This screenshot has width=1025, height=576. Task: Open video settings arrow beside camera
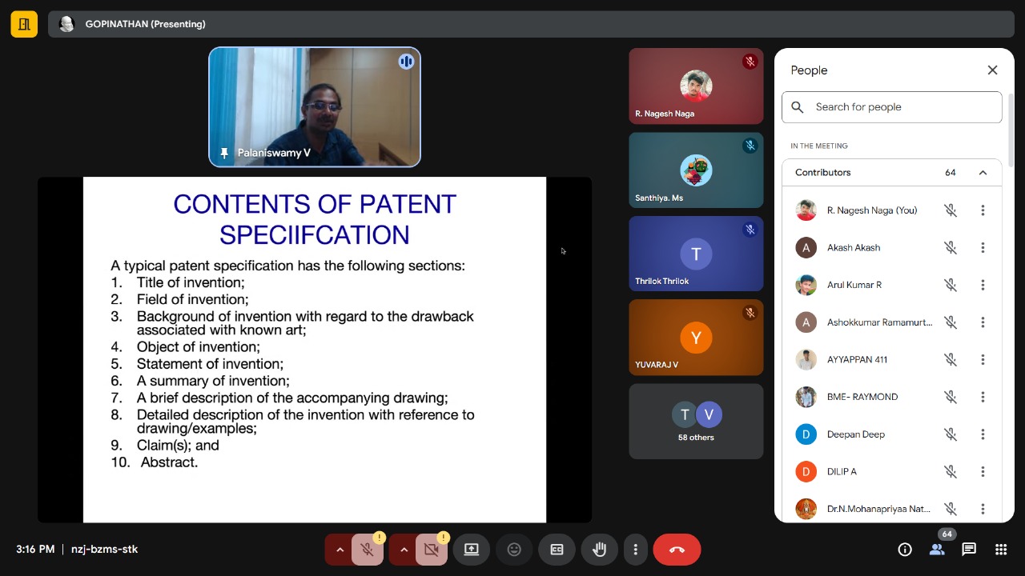pyautogui.click(x=404, y=550)
